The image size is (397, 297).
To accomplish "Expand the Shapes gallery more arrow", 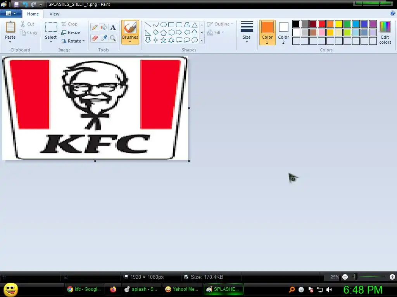I will click(x=202, y=40).
